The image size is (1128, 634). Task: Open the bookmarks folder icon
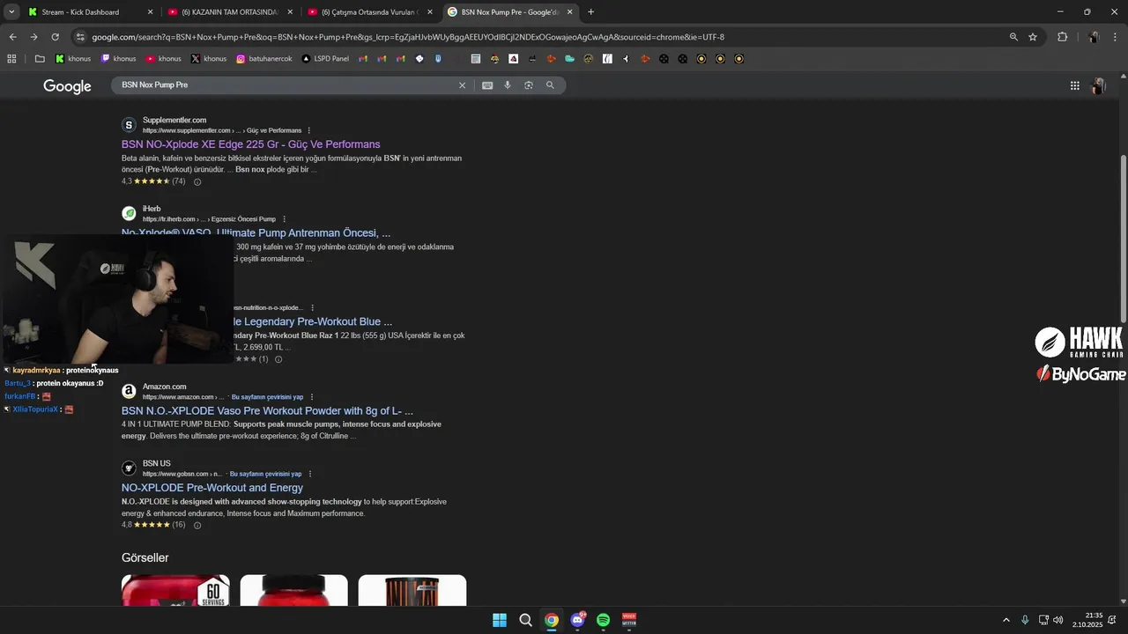[x=40, y=59]
